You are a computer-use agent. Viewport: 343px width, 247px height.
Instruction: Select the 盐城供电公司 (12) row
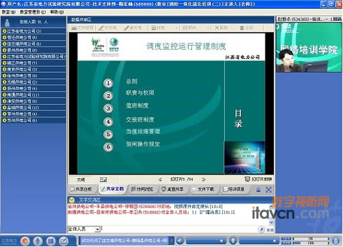[34, 108]
